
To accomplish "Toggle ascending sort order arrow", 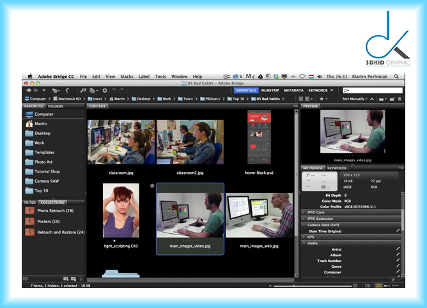I will 373,99.
